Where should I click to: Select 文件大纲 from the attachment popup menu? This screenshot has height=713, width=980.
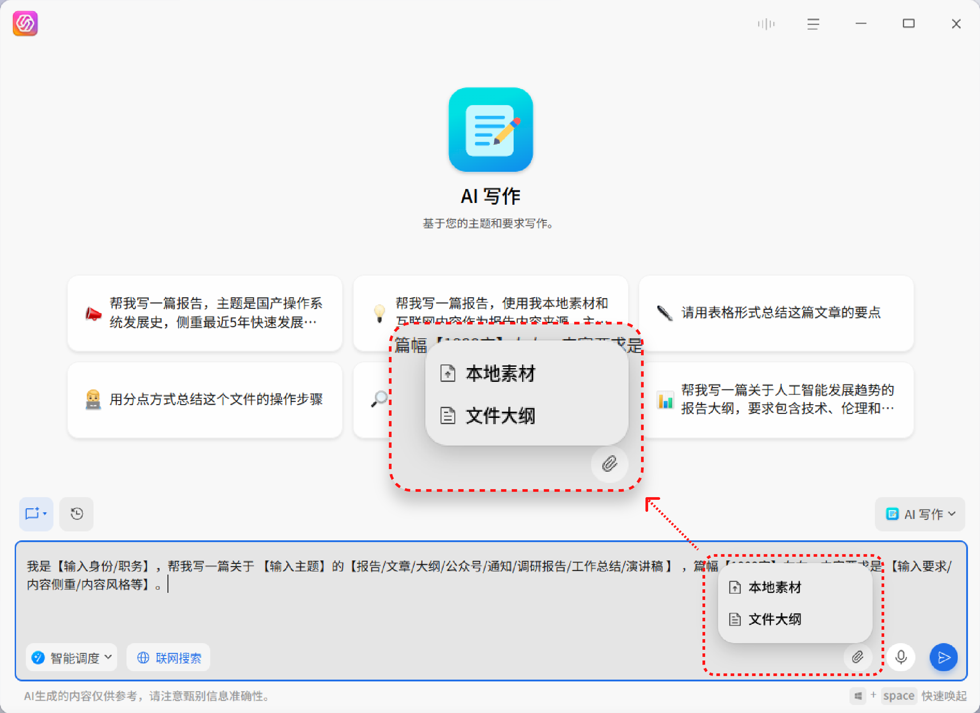tap(774, 619)
